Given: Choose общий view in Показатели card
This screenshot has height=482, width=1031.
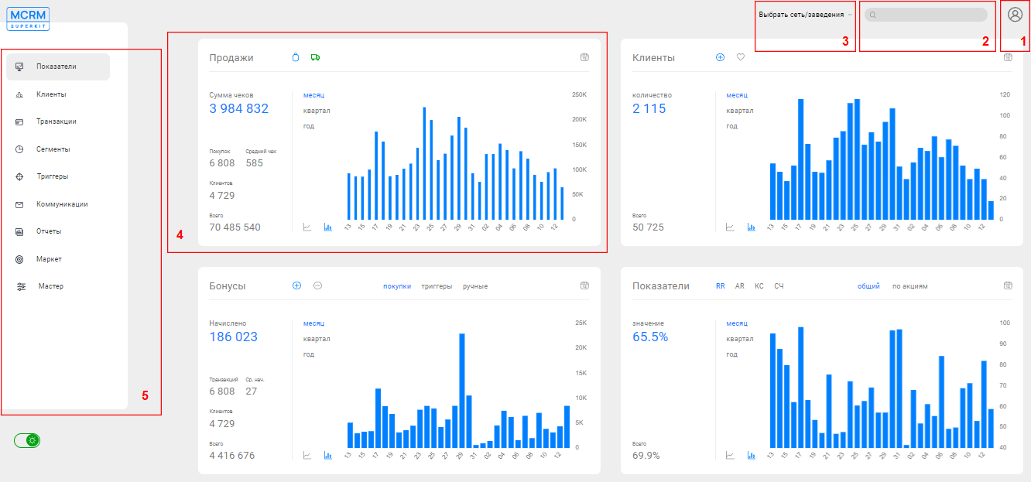Looking at the screenshot, I should pyautogui.click(x=868, y=286).
